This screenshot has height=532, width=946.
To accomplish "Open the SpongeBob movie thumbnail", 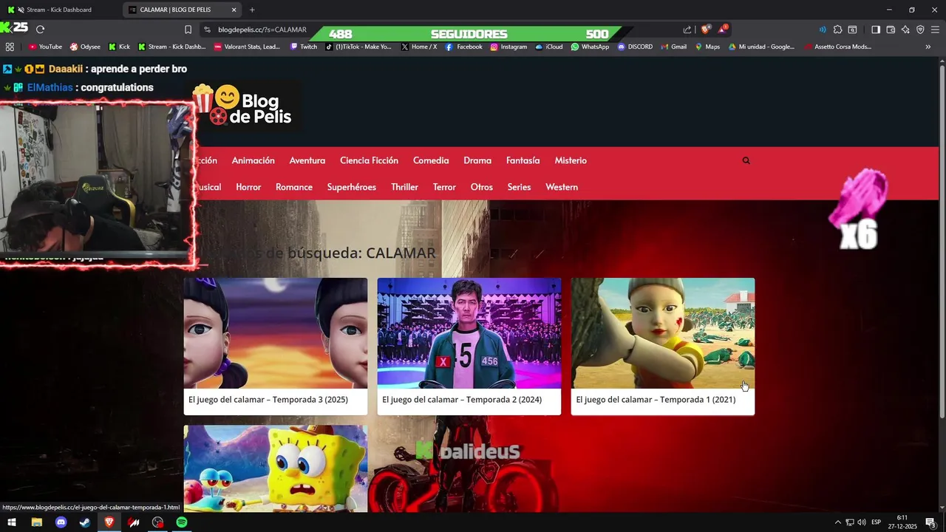I will [276, 468].
